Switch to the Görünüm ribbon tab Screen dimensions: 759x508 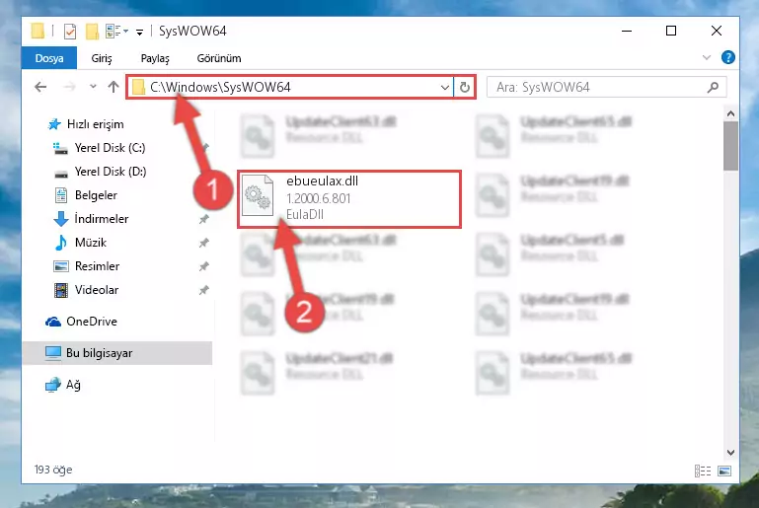click(219, 58)
